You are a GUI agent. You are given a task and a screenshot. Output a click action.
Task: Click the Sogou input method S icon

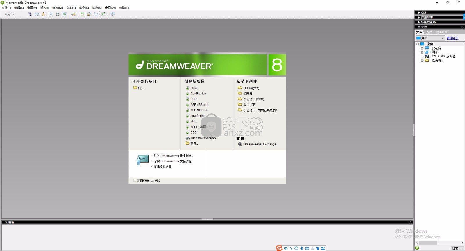pyautogui.click(x=279, y=248)
